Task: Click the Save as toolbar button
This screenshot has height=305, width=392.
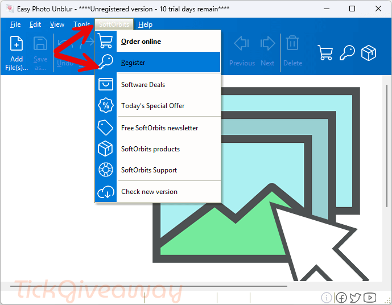Action: pos(40,53)
